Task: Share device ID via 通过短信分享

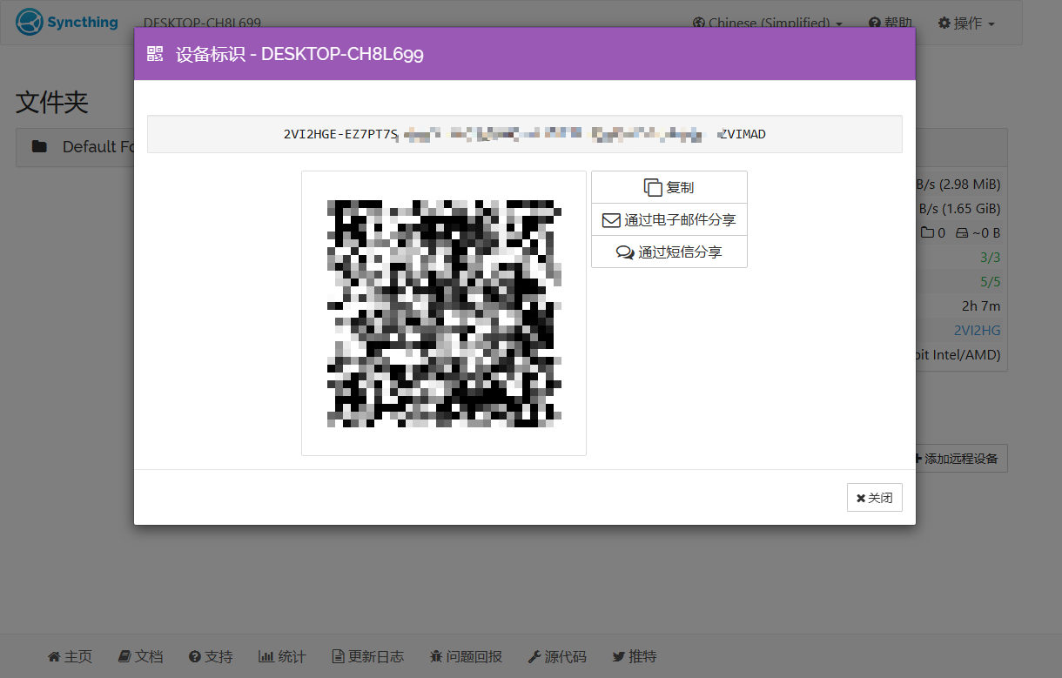Action: 669,252
